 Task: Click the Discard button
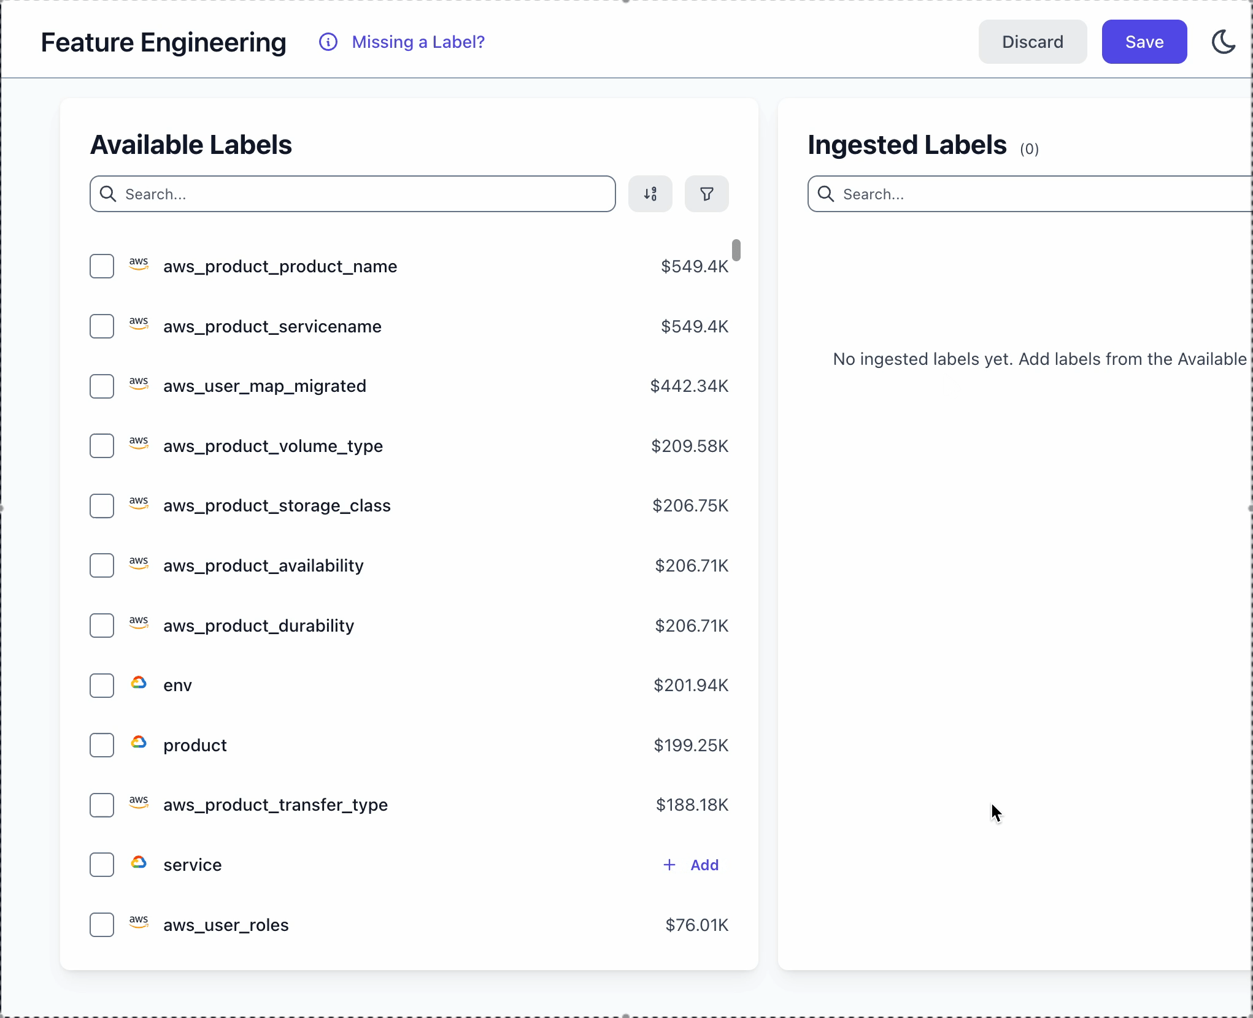click(x=1032, y=42)
